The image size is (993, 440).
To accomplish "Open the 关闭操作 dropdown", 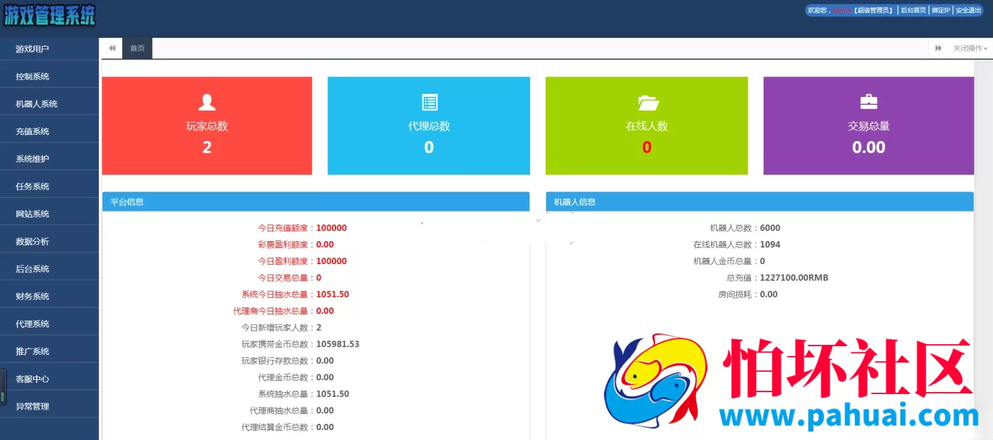I will tap(970, 48).
